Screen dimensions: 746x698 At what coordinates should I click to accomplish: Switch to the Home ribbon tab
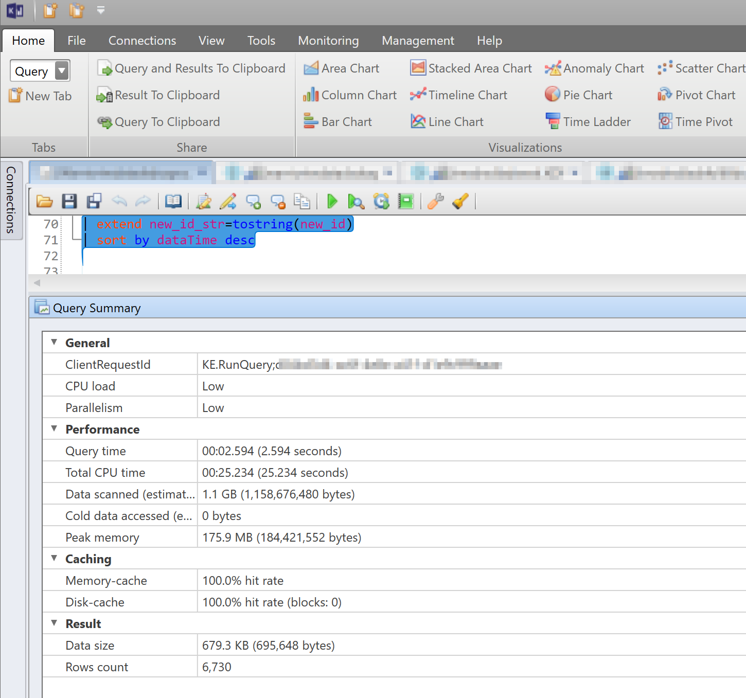(x=28, y=41)
